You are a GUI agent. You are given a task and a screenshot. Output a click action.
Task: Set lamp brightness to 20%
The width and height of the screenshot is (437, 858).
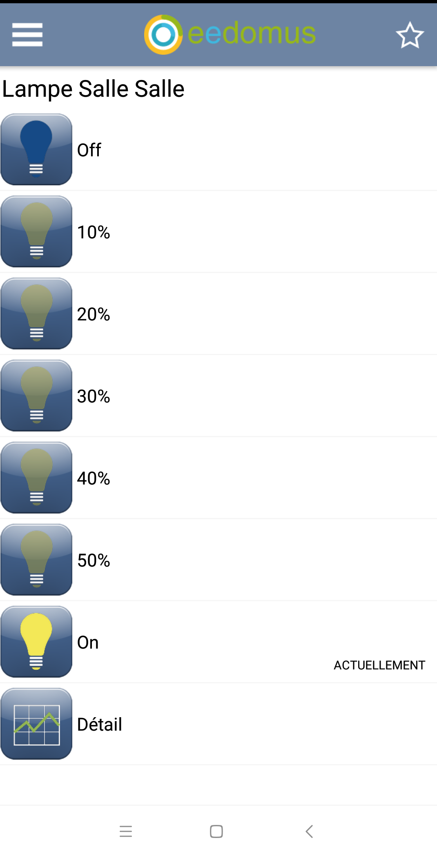click(218, 313)
